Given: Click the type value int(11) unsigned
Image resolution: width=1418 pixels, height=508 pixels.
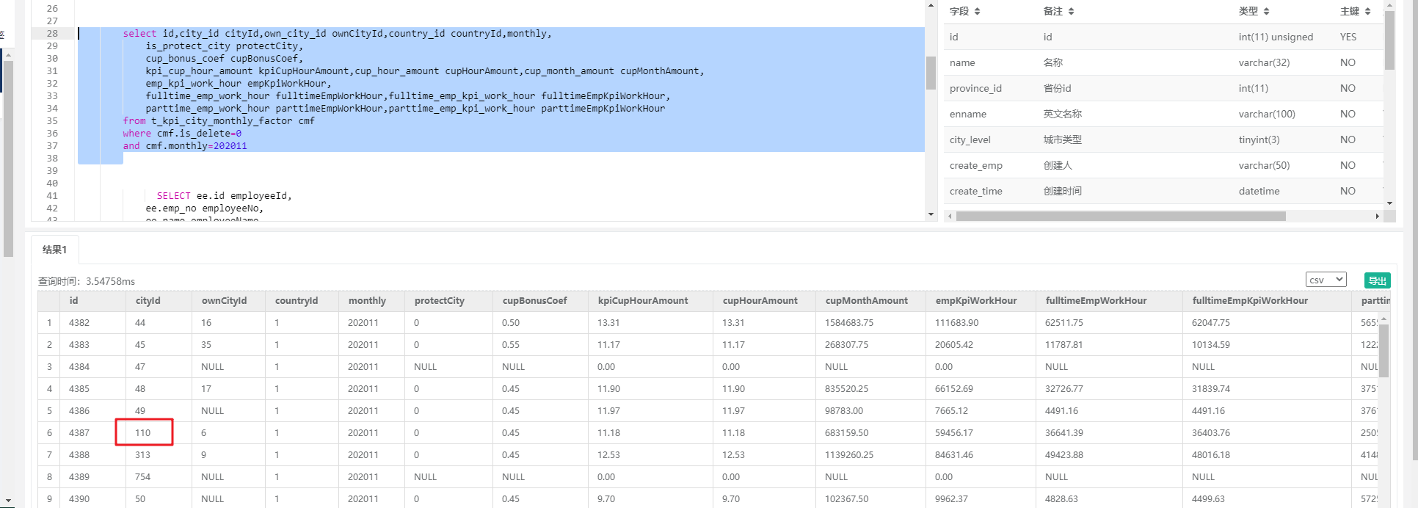Looking at the screenshot, I should coord(1276,37).
